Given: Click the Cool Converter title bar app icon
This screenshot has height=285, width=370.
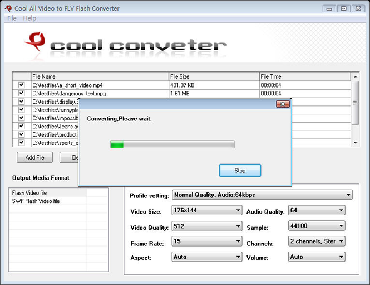Looking at the screenshot, I should (x=8, y=8).
